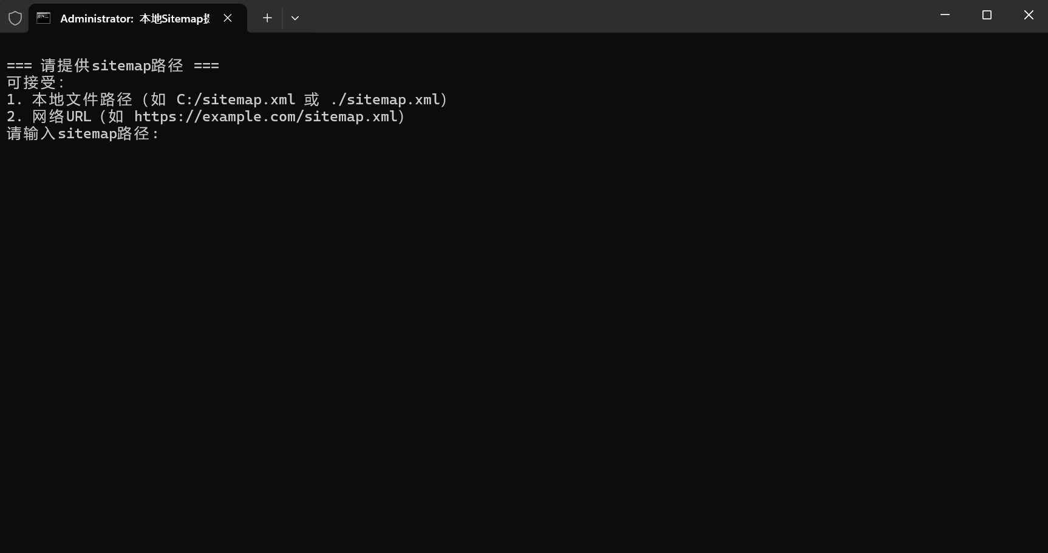Click the https://example.com/sitemap.xml URL
The width and height of the screenshot is (1048, 553).
(266, 116)
